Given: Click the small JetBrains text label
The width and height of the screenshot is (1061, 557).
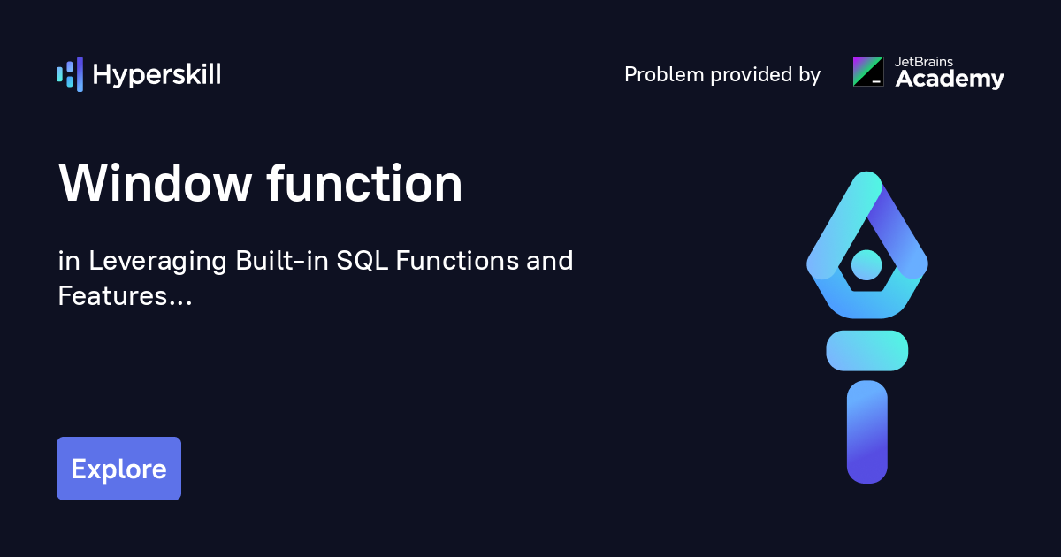Looking at the screenshot, I should tap(925, 62).
